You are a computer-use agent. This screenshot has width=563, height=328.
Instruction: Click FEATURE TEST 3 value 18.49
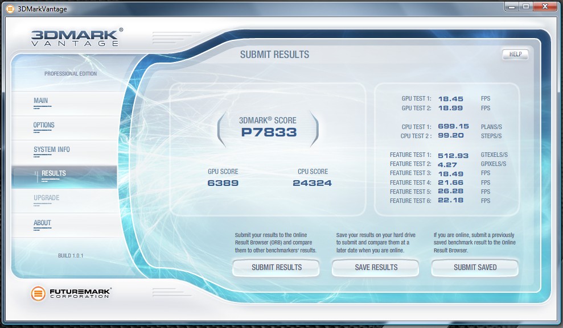point(451,173)
